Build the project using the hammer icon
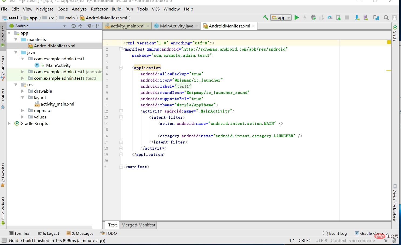The width and height of the screenshot is (401, 245). point(265,17)
